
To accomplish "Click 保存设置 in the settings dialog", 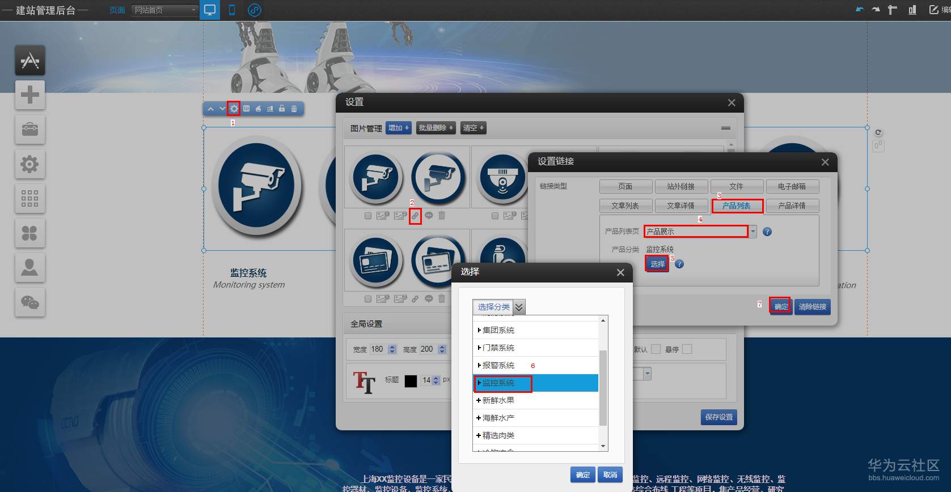I will (719, 417).
